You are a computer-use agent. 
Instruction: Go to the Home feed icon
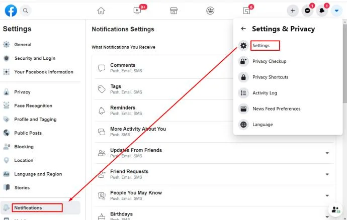pos(101,11)
